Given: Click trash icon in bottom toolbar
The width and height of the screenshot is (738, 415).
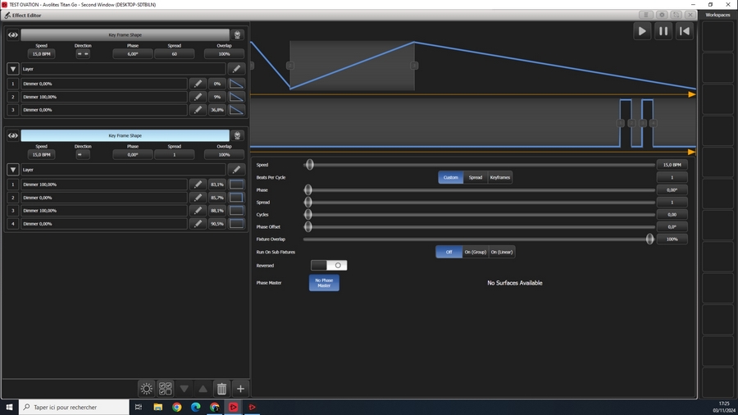Looking at the screenshot, I should (x=221, y=389).
